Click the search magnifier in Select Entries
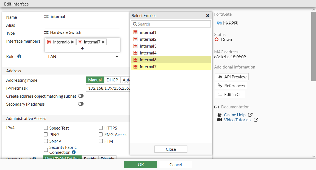 135,24
